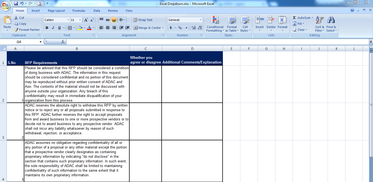Apply the Percent Style format

pos(180,28)
